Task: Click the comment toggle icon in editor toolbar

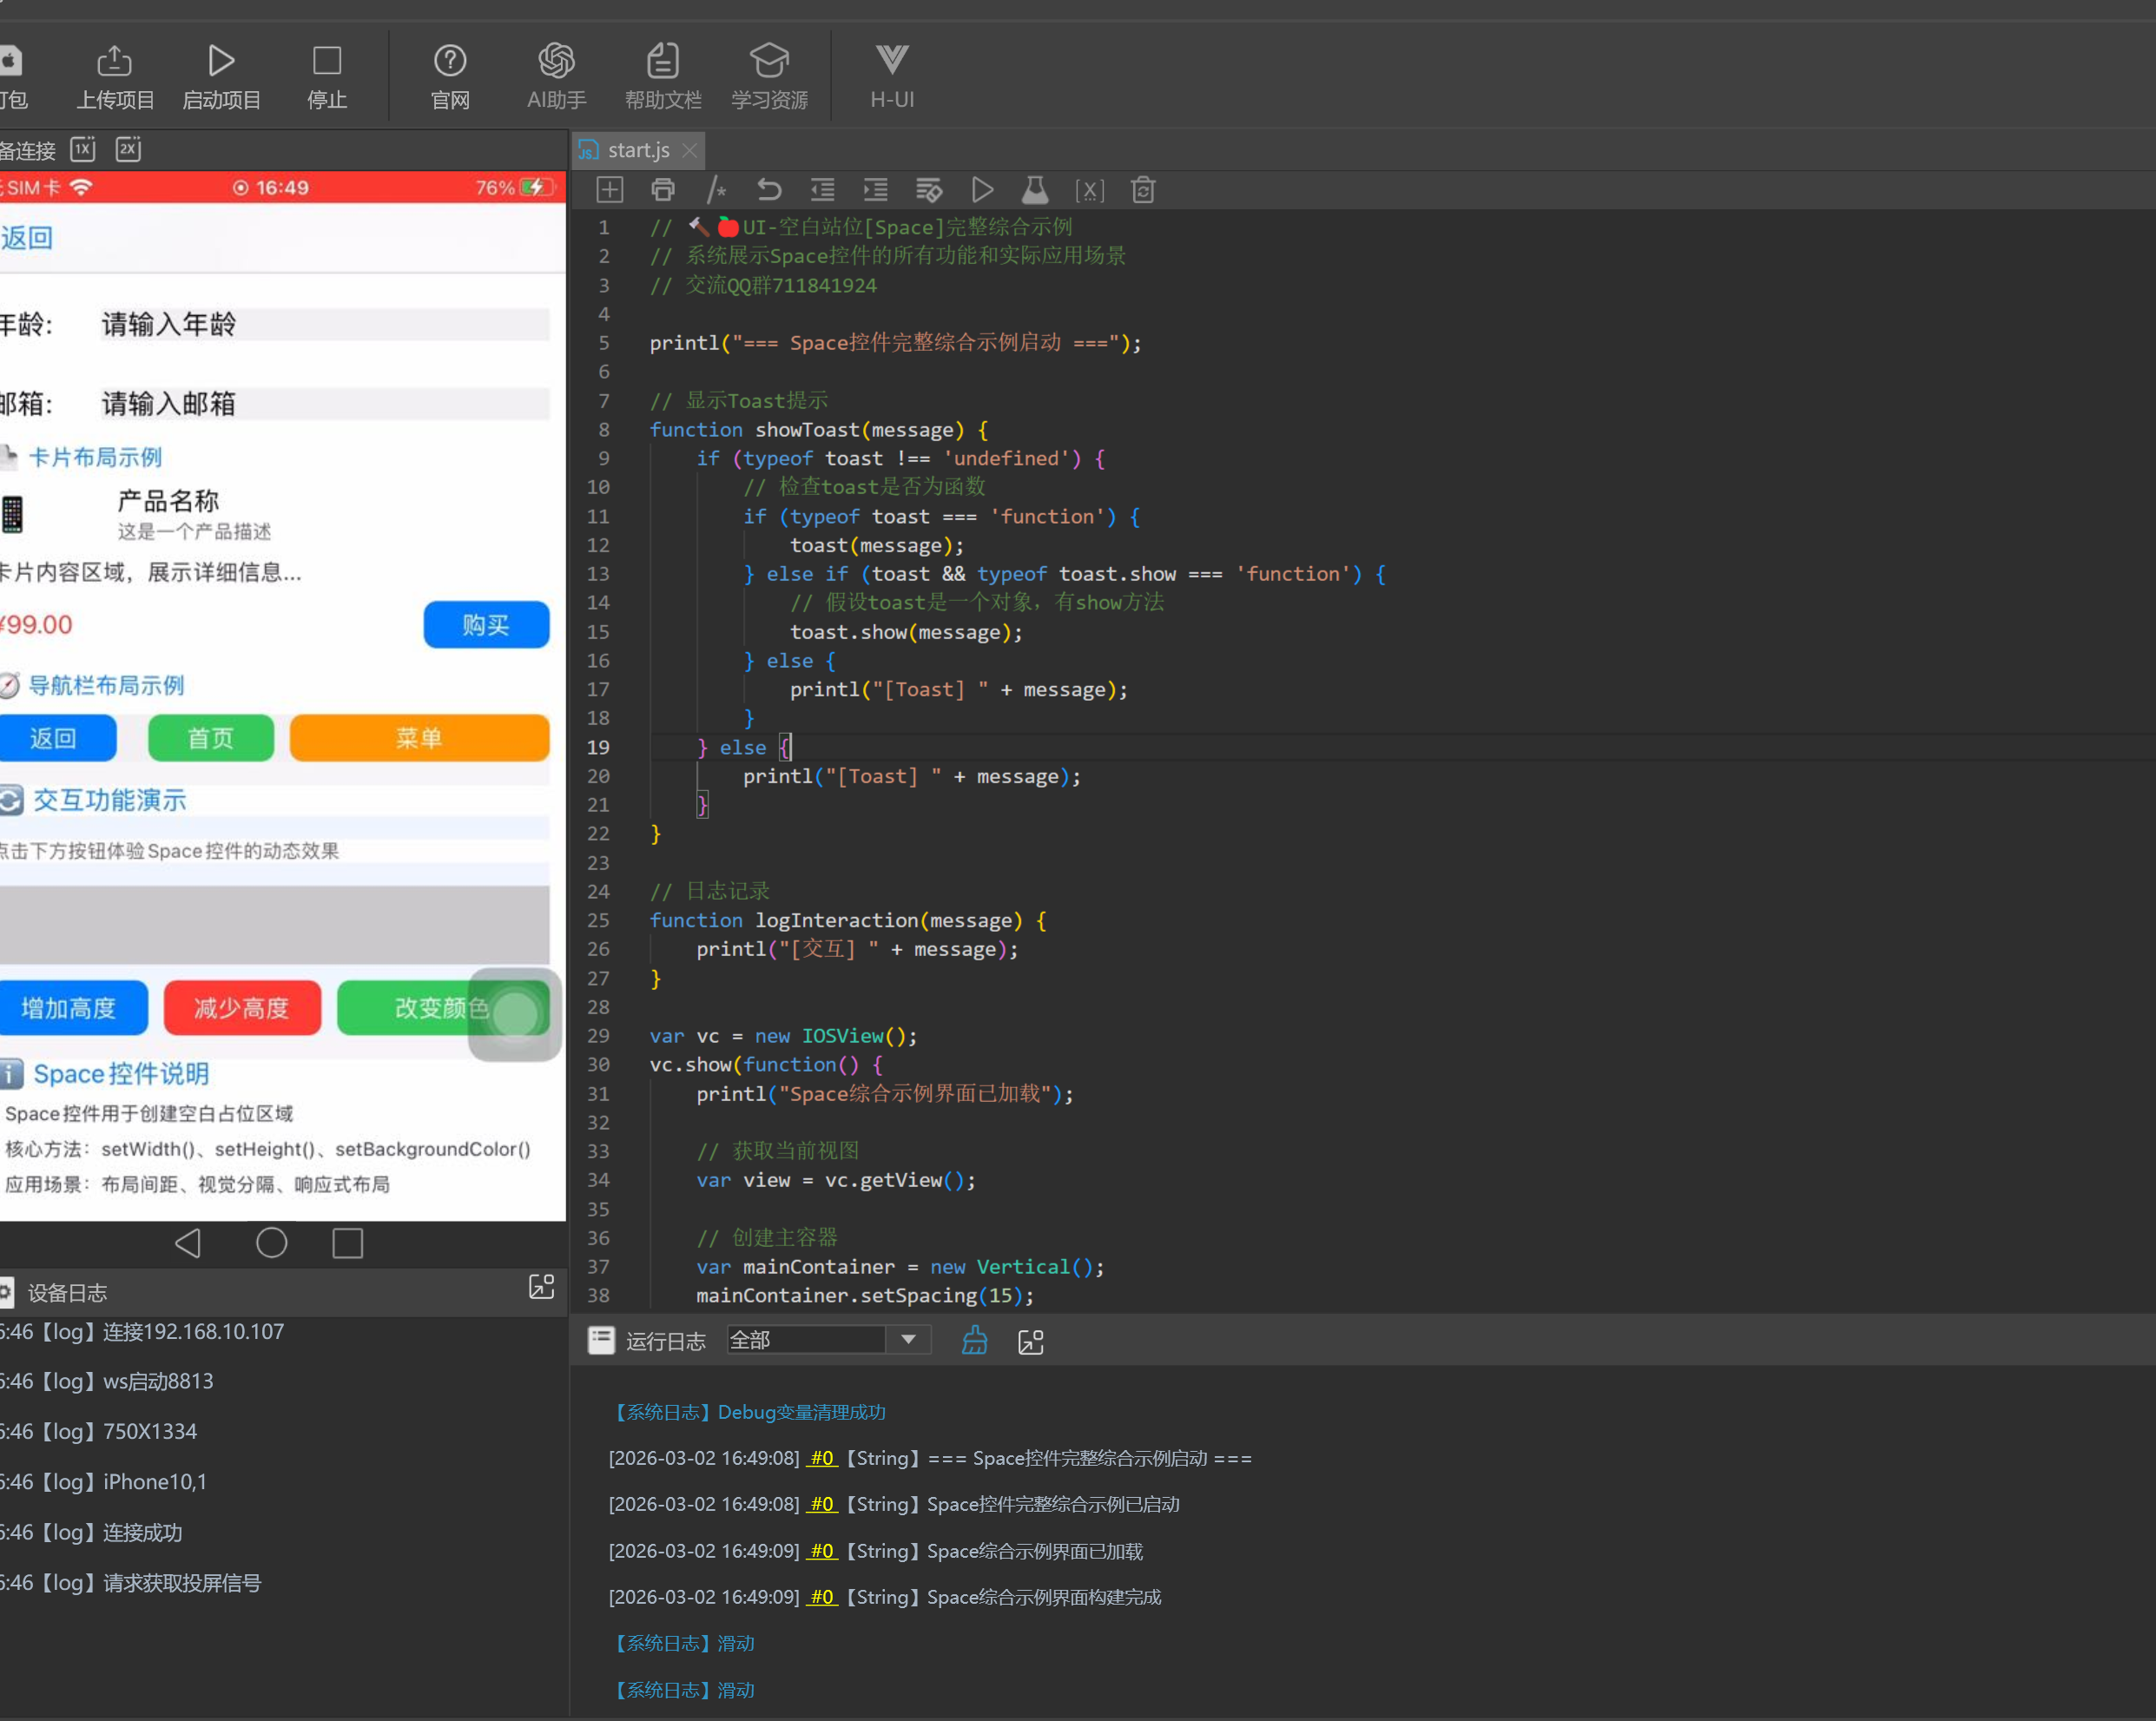Action: click(716, 190)
